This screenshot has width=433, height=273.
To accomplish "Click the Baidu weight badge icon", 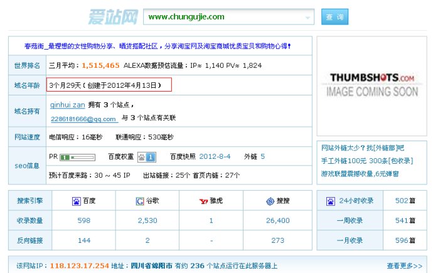I will (150, 156).
